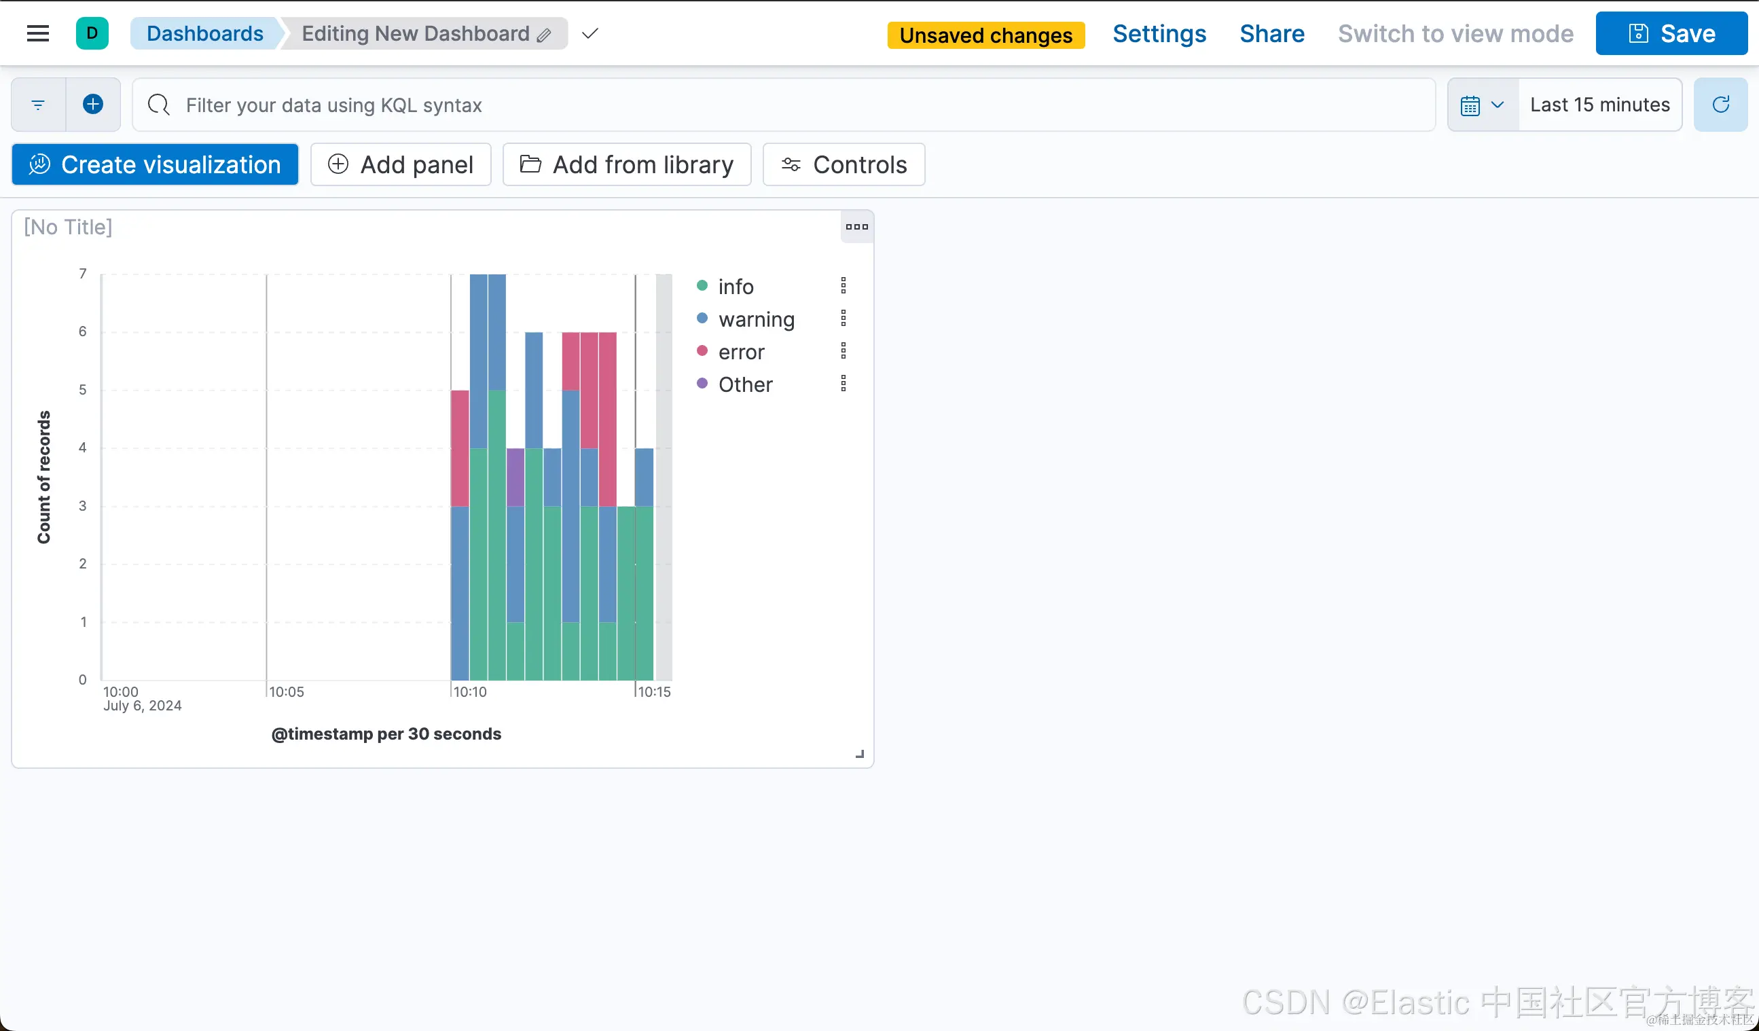Open the Settings menu item

point(1159,33)
